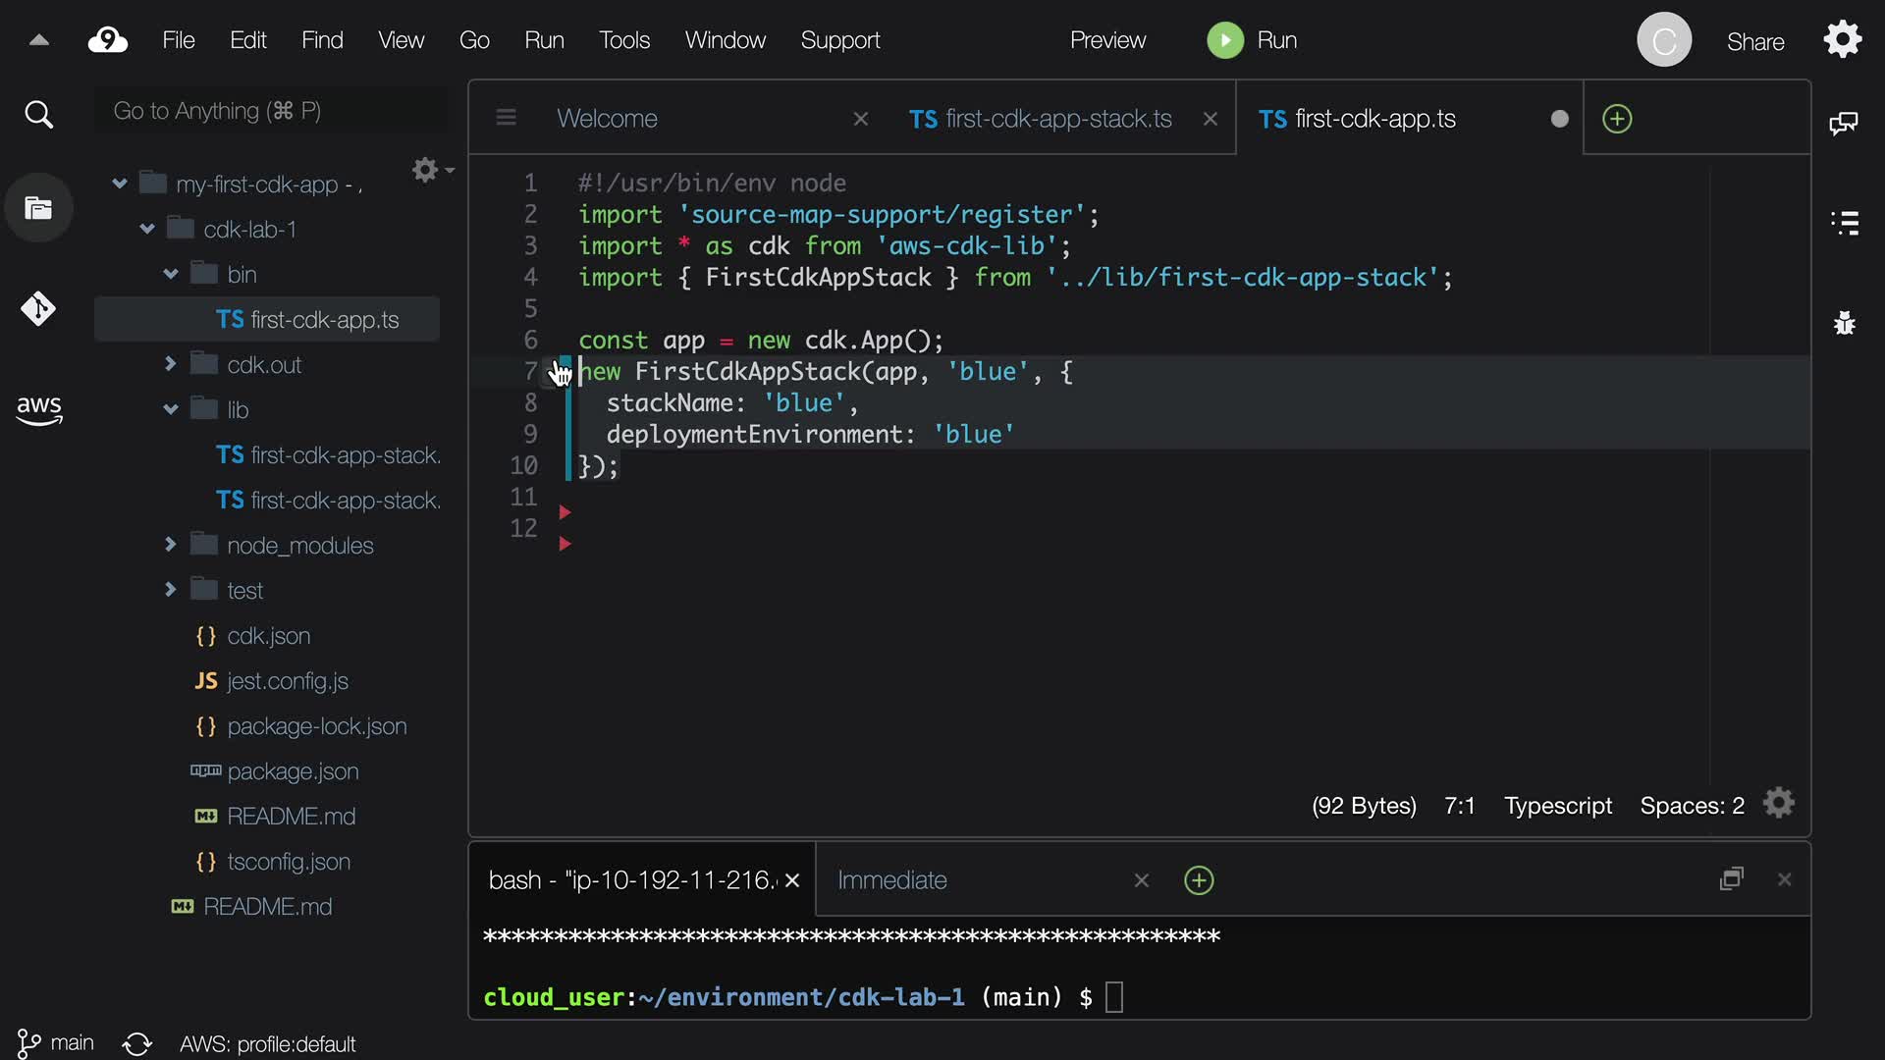Open the Tools menu

click(623, 40)
